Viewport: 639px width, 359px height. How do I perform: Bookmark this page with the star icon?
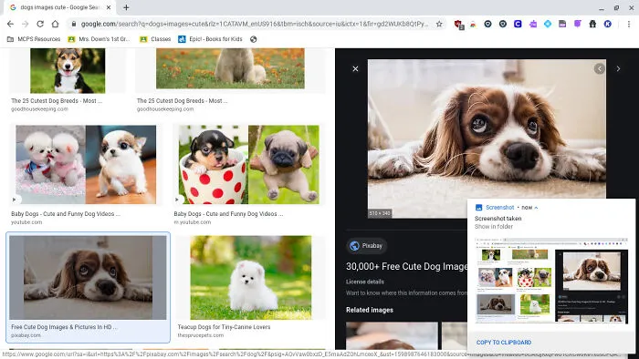click(x=439, y=24)
